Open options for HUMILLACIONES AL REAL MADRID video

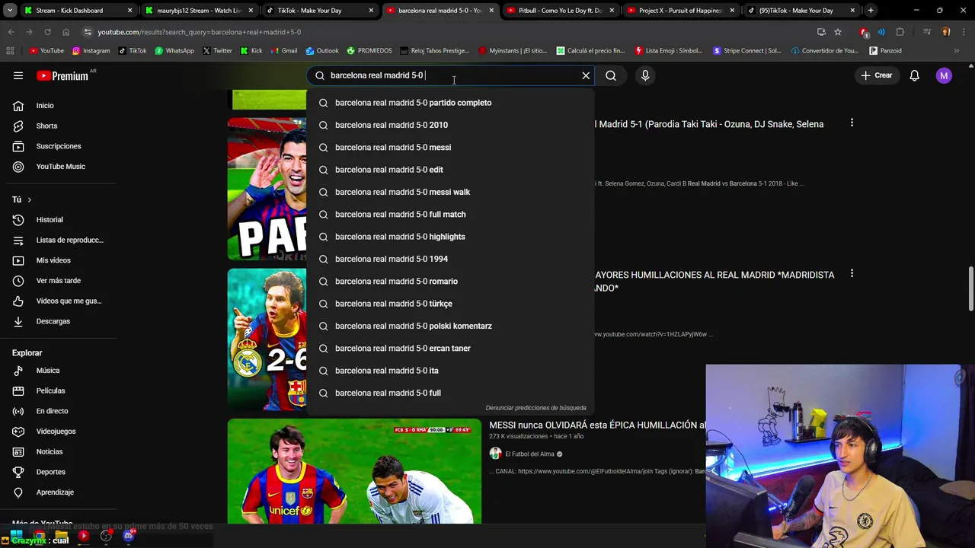coord(852,273)
